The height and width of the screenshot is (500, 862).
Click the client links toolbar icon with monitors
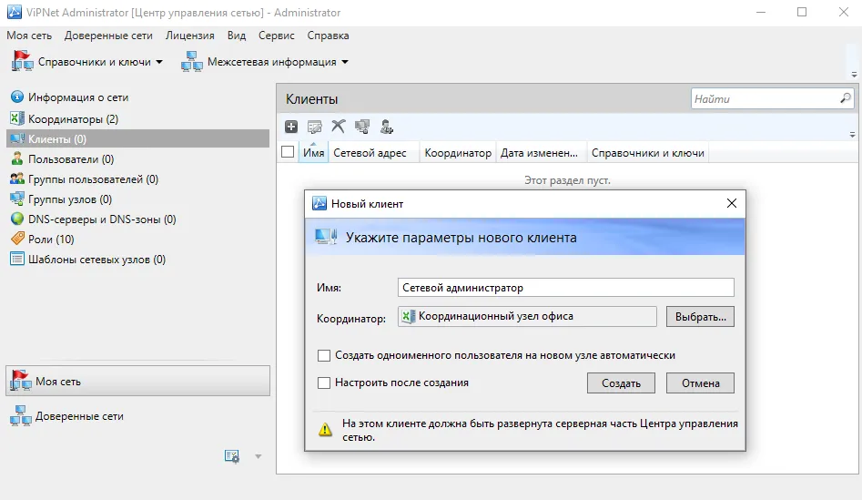pyautogui.click(x=362, y=128)
